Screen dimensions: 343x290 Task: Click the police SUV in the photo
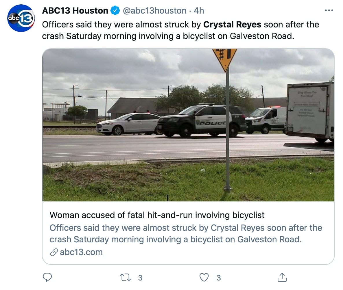click(202, 120)
